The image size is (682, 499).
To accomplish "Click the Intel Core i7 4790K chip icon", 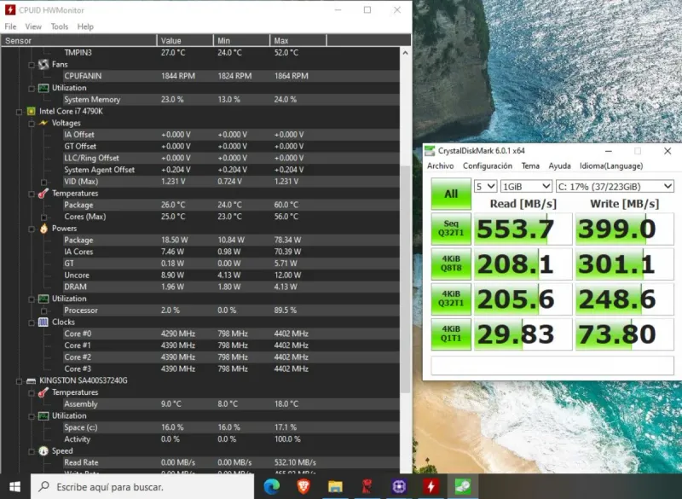I will 31,112.
